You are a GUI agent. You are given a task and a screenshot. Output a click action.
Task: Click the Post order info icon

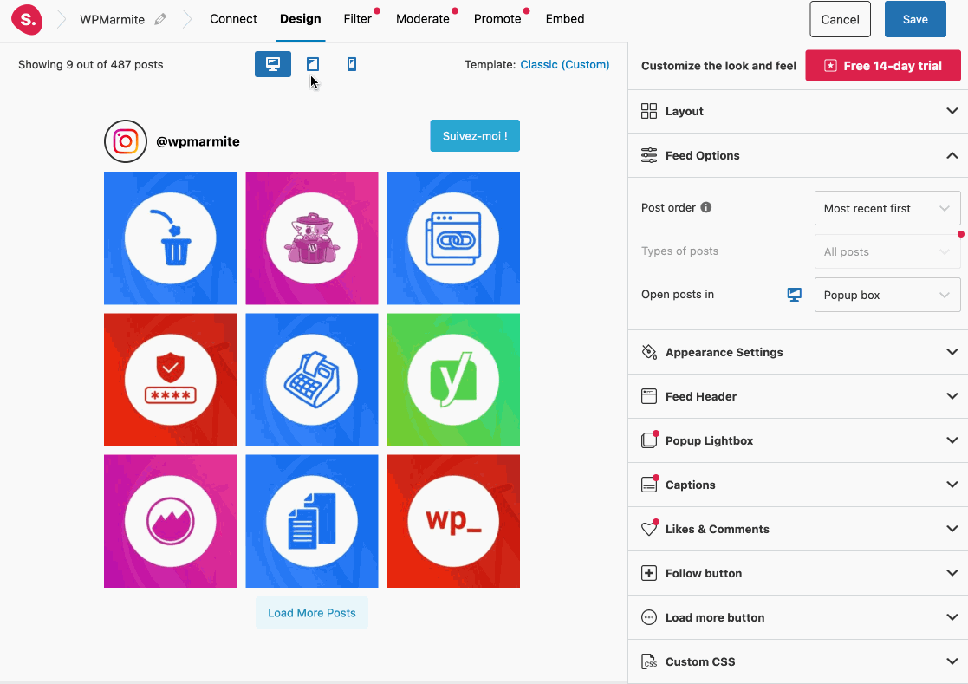[x=706, y=207]
